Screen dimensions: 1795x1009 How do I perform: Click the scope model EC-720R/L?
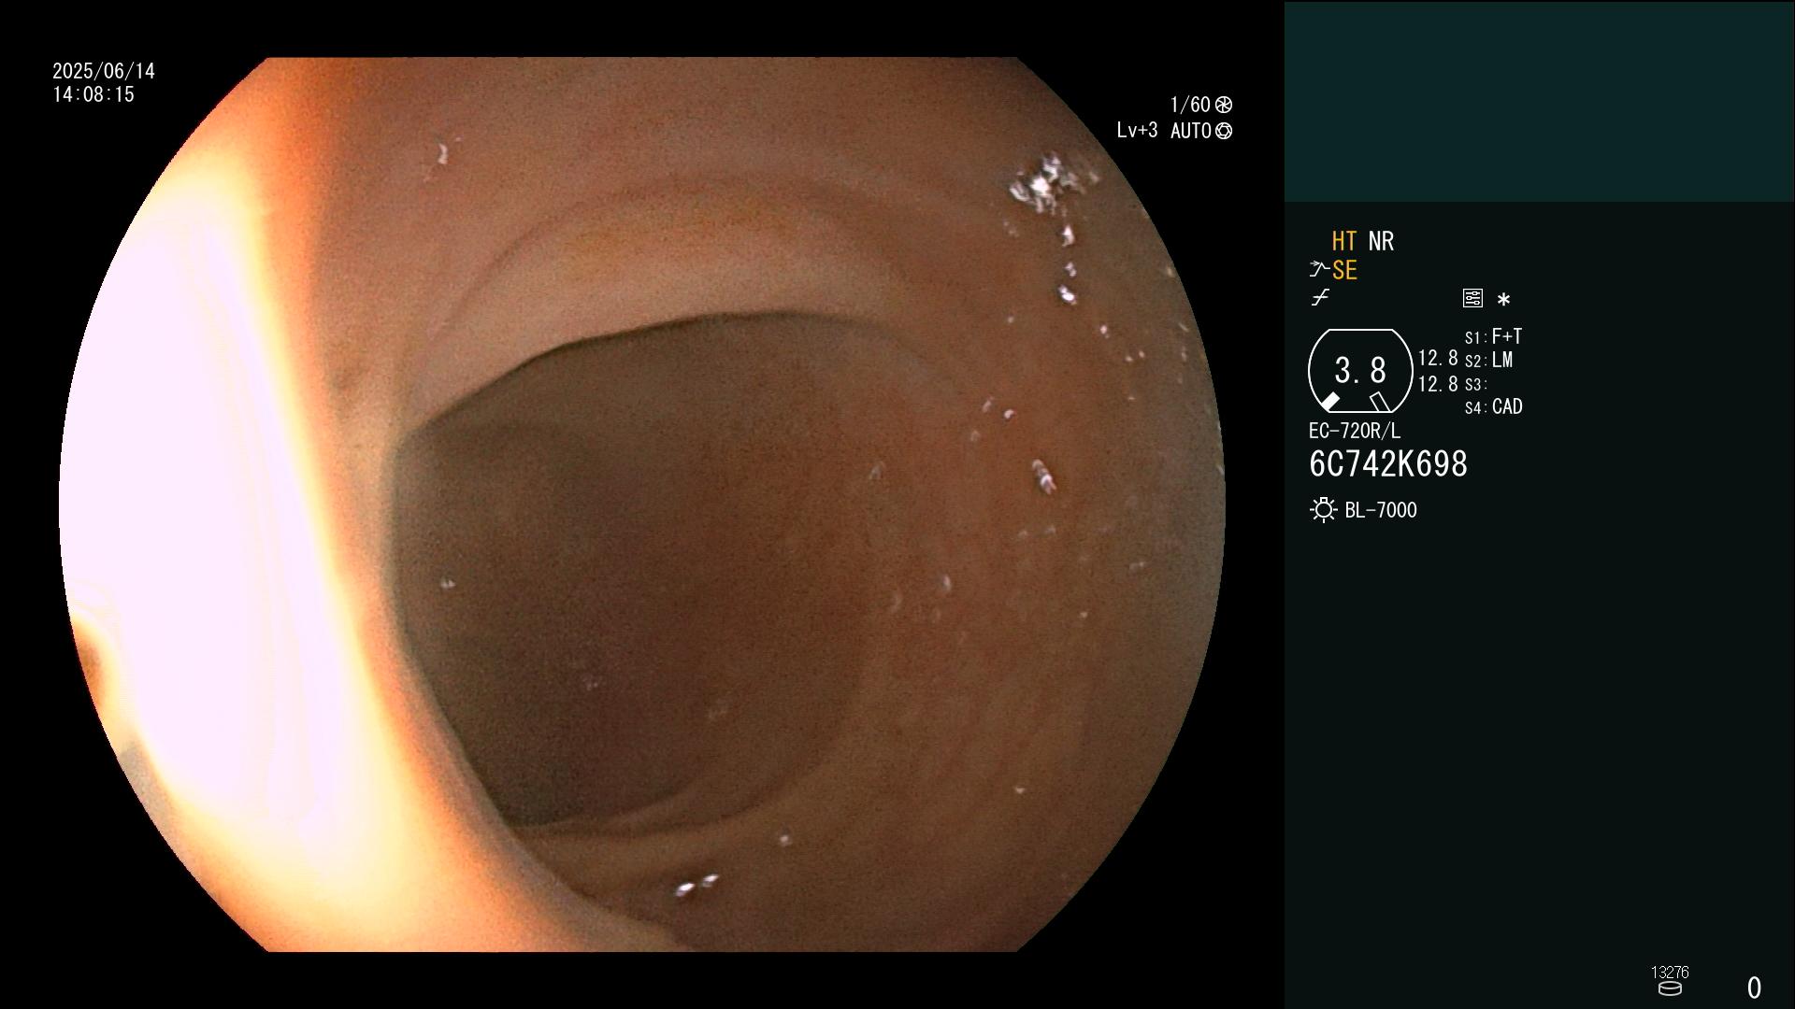[1355, 432]
